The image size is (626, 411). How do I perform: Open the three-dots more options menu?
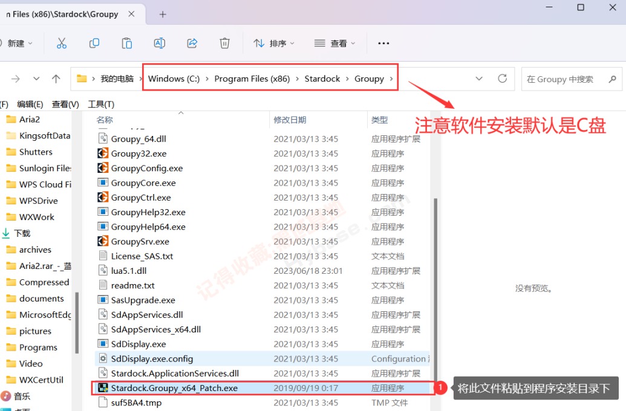(383, 43)
